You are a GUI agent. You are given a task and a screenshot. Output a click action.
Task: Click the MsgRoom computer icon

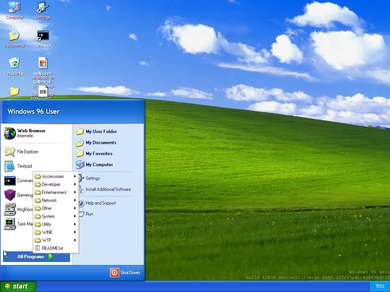point(10,209)
